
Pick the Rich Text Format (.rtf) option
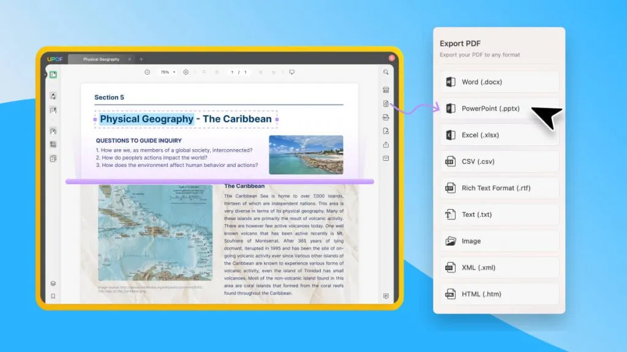(x=500, y=188)
